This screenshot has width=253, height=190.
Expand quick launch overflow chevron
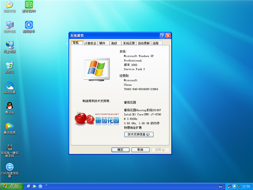tap(46, 185)
